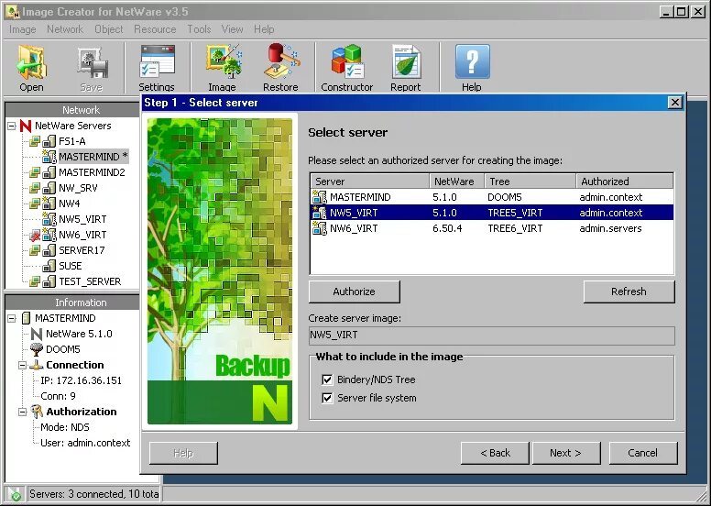Open the Tools menu
Screen dimensions: 711x506
(199, 29)
